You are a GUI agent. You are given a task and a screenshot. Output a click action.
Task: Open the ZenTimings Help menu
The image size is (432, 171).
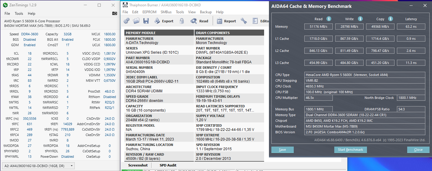(31, 14)
